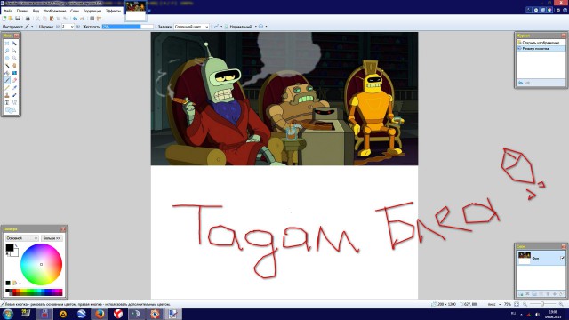
Task: Open the Слои menu
Action: [75, 11]
